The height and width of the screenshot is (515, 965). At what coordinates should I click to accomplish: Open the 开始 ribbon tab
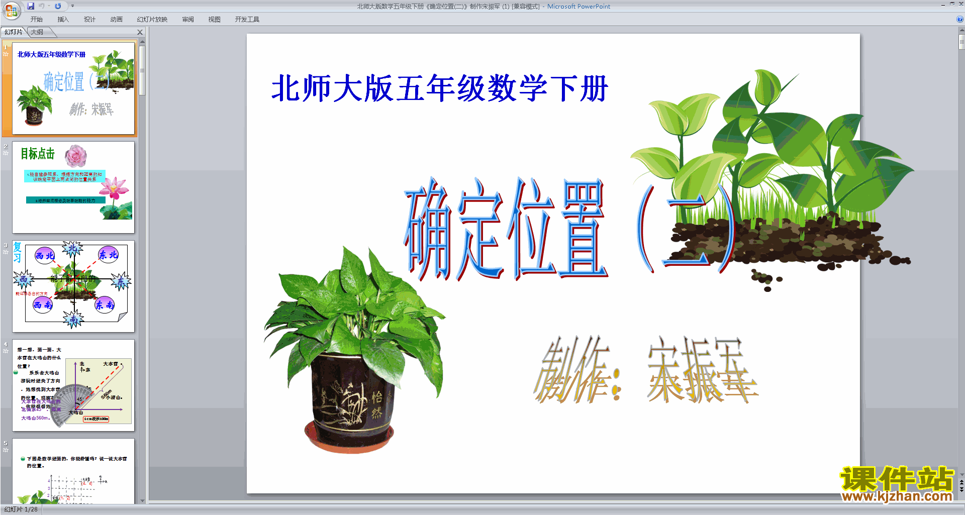pos(37,19)
